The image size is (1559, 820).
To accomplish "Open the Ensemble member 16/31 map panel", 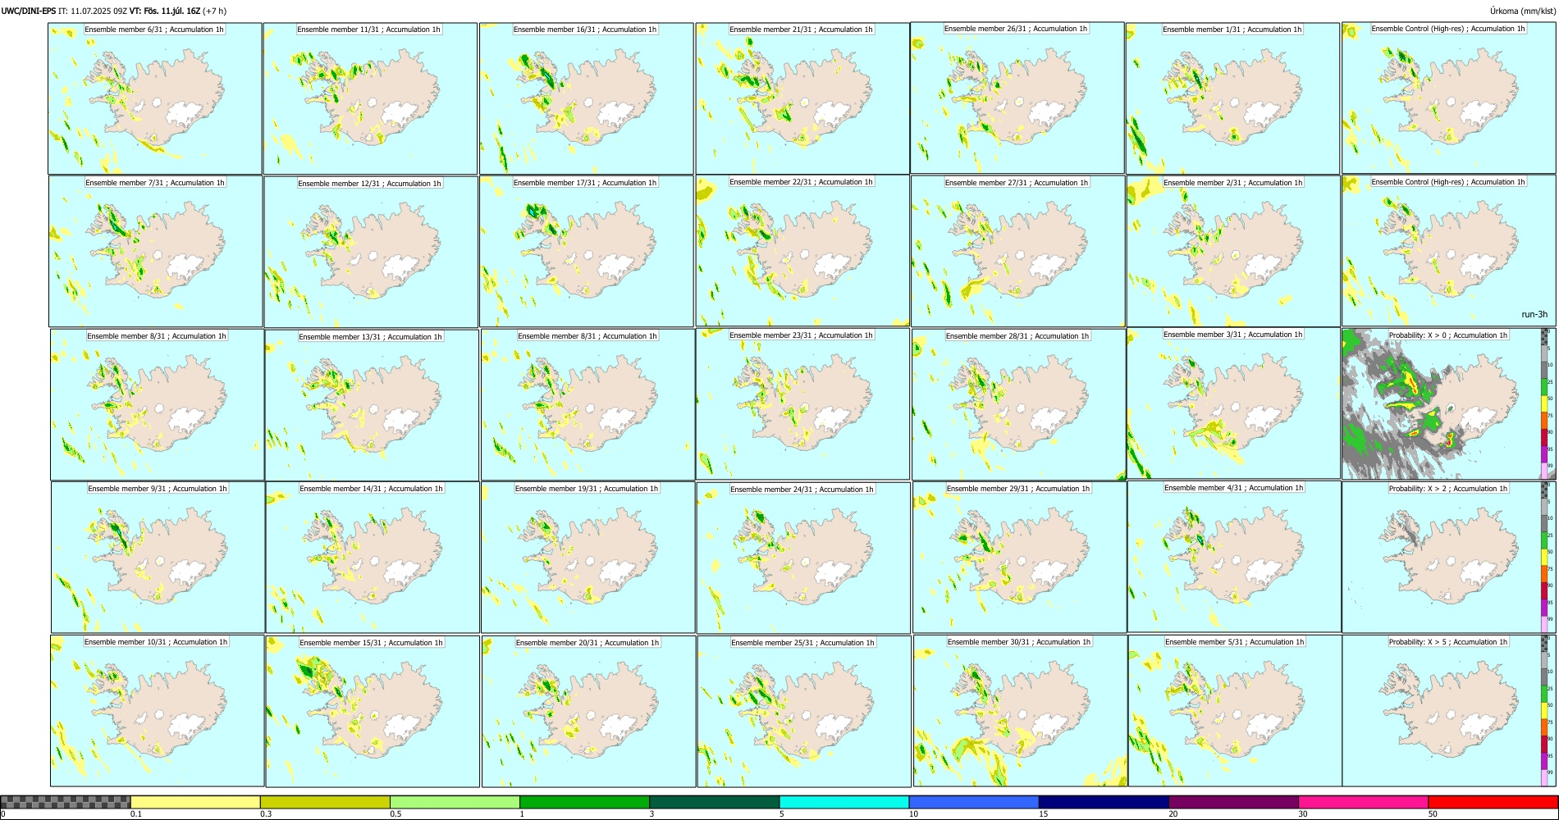I will tap(587, 98).
